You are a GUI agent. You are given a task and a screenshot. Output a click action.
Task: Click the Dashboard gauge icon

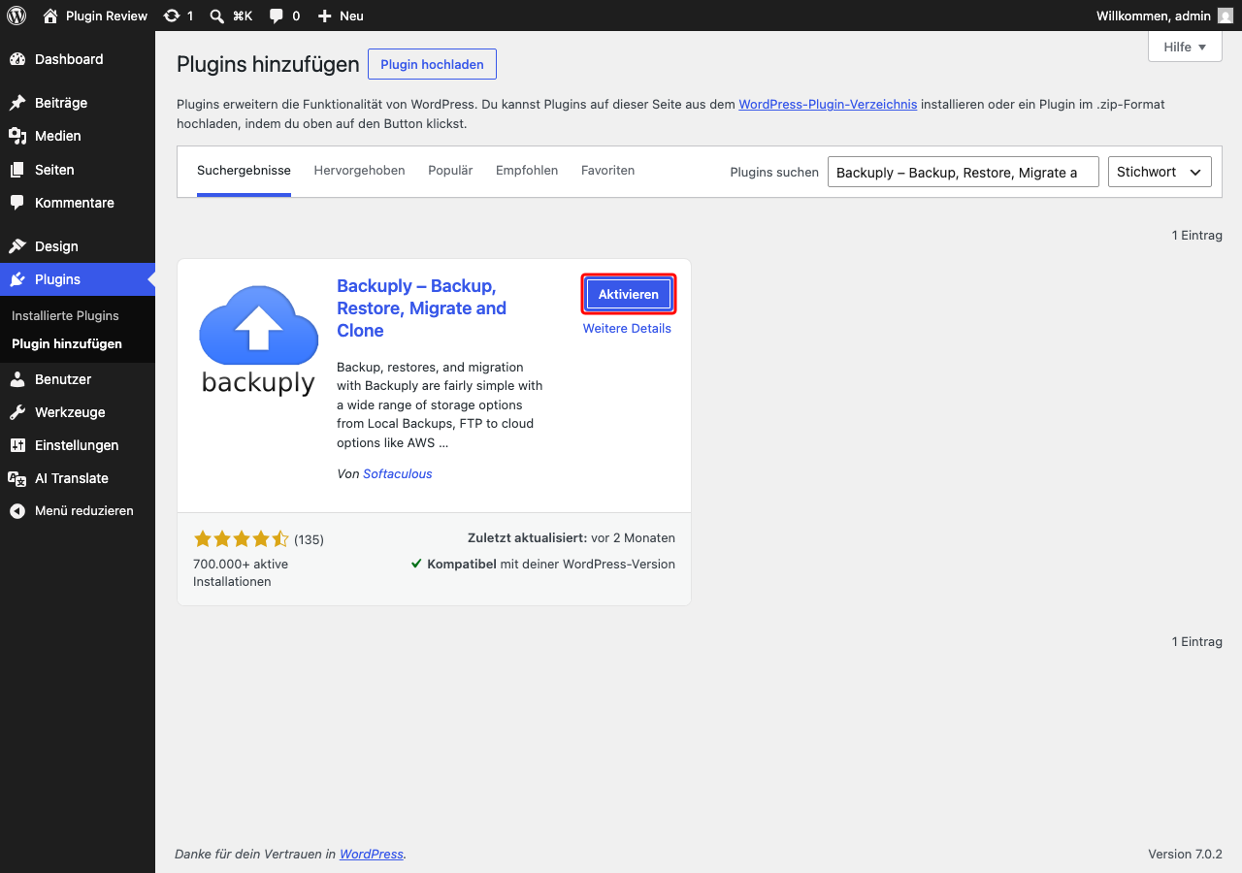pos(17,59)
